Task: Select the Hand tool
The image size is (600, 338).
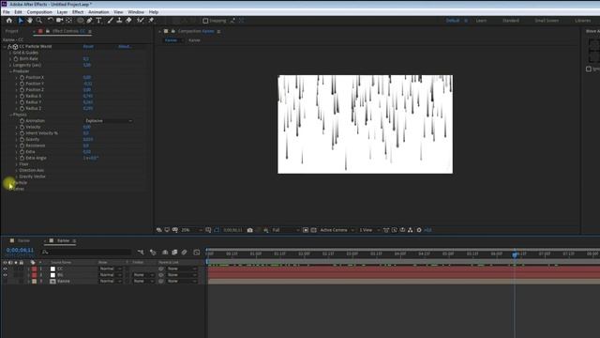Action: click(29, 21)
